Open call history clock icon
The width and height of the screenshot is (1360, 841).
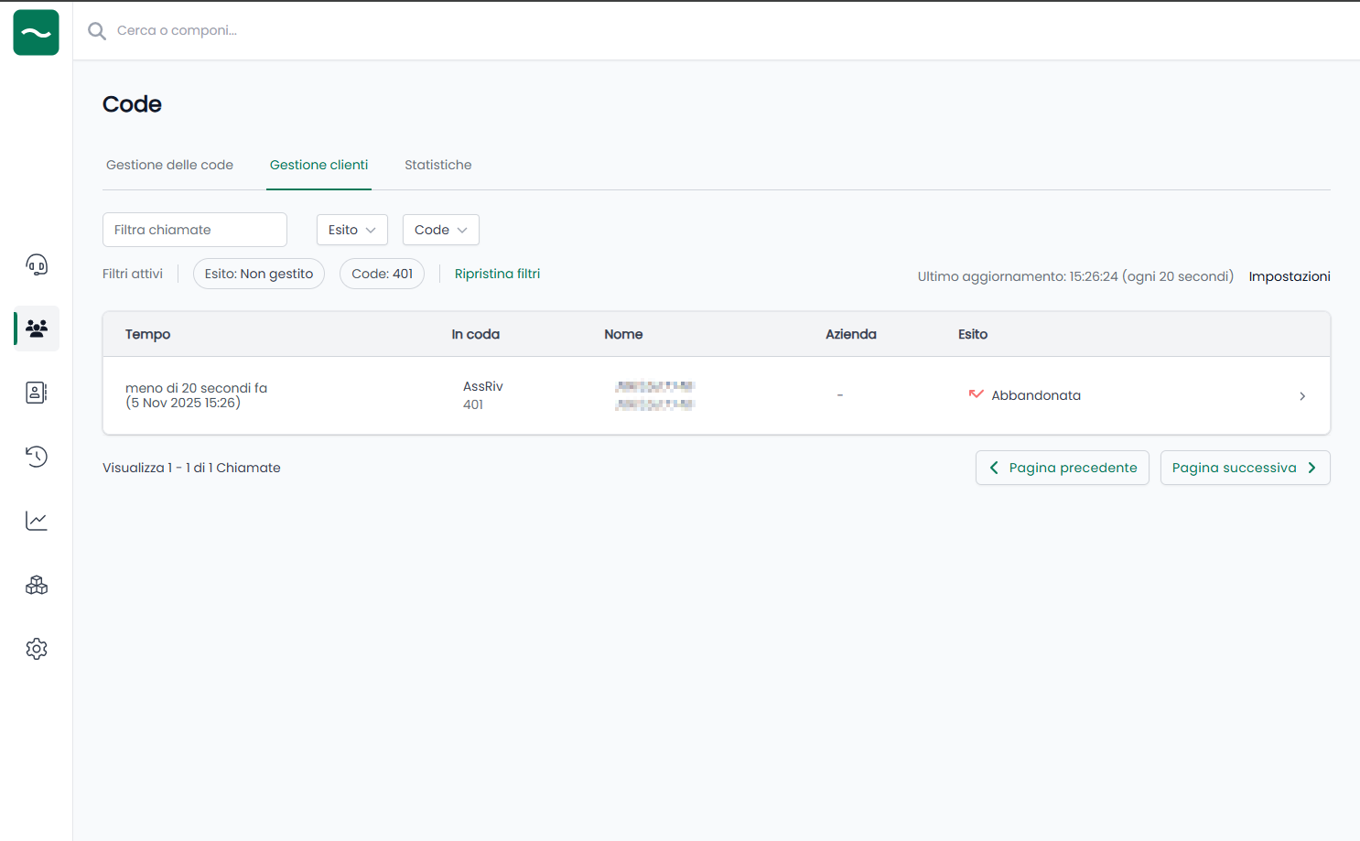(x=37, y=457)
